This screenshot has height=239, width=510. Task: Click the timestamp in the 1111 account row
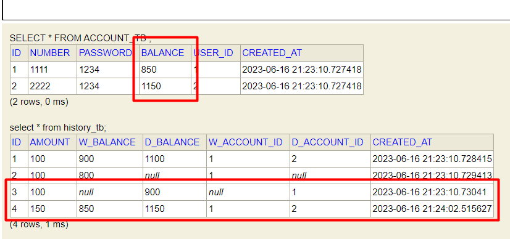(302, 70)
